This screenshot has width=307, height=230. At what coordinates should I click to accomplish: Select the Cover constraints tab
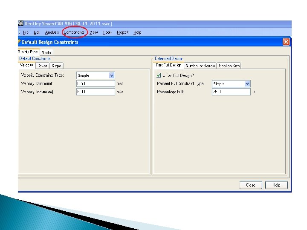(x=42, y=66)
